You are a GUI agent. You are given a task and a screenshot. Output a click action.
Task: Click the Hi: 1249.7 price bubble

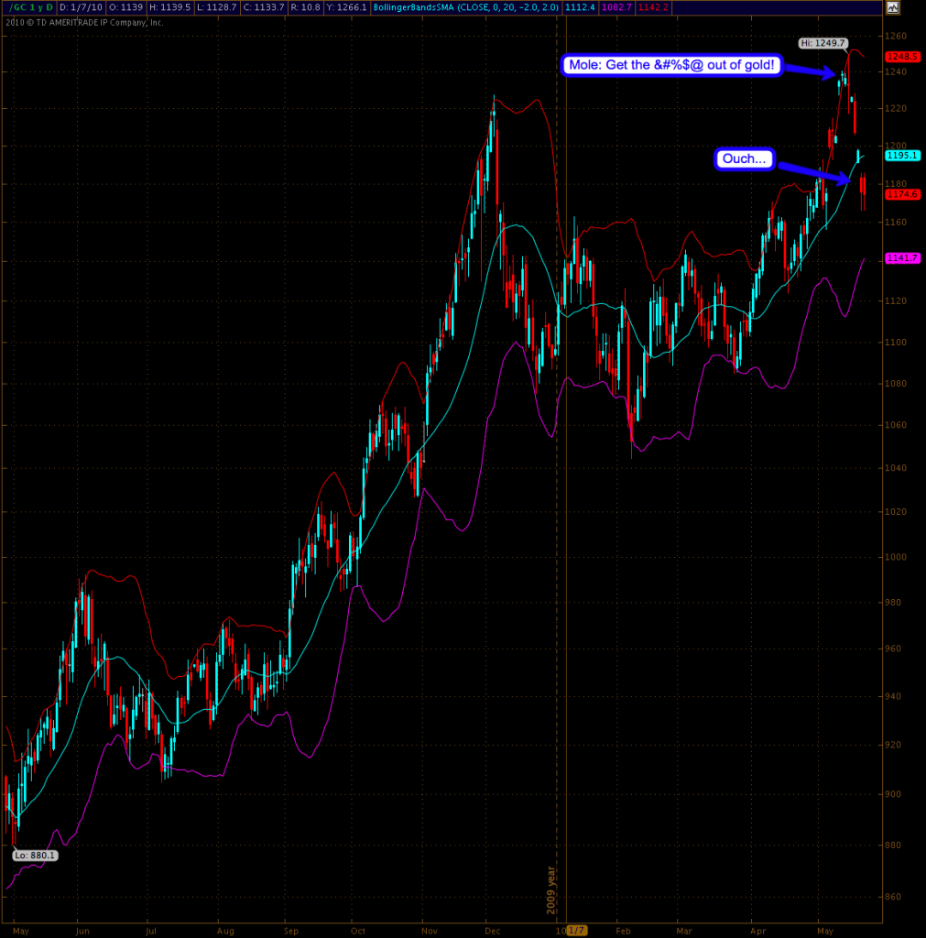tap(823, 43)
